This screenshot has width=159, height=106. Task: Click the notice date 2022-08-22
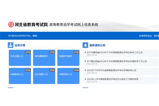click(92, 73)
